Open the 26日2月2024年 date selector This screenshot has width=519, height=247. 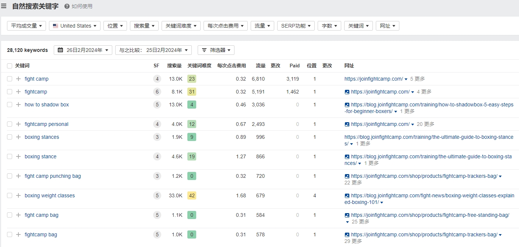(x=83, y=50)
